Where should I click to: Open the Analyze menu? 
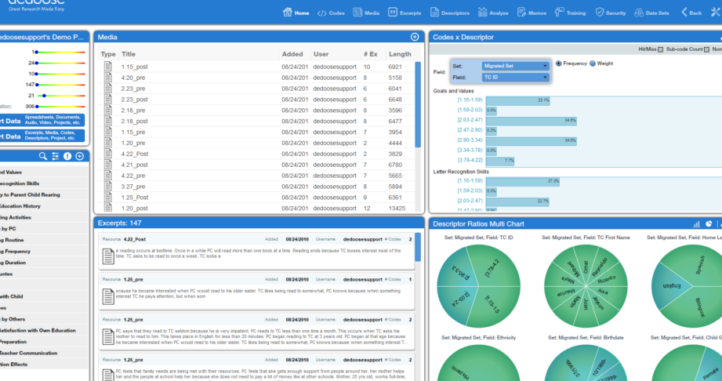point(493,13)
